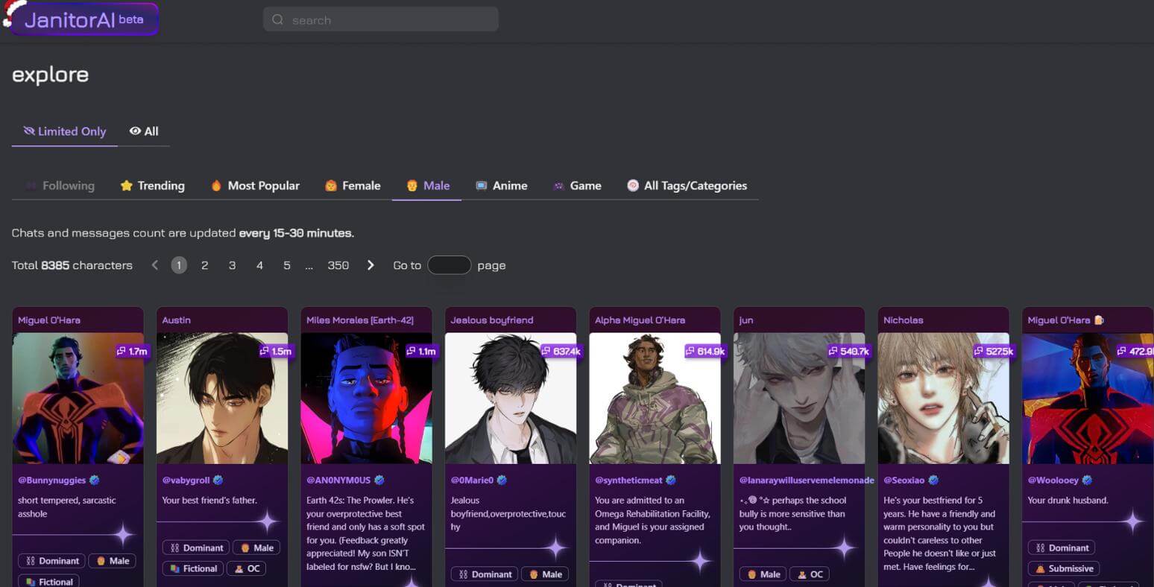This screenshot has height=587, width=1154.
Task: Open creator @vabygroll profile
Action: click(x=186, y=480)
